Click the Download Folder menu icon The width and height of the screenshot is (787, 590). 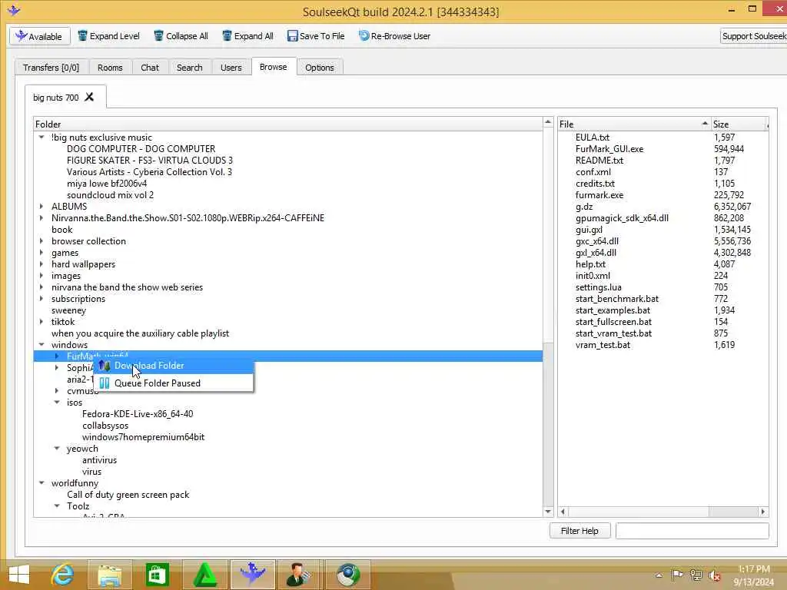(104, 366)
